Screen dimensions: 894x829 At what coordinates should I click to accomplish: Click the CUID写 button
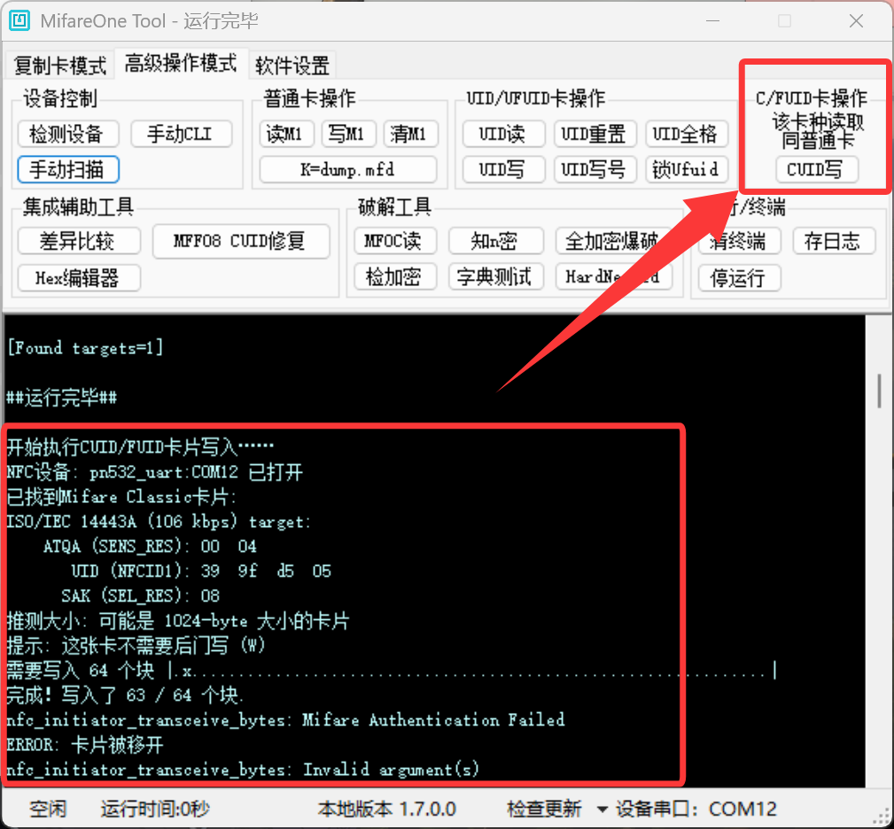[815, 169]
